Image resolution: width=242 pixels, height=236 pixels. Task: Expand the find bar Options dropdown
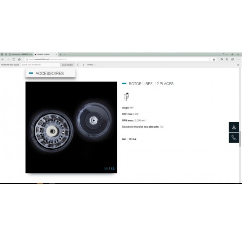point(91,65)
